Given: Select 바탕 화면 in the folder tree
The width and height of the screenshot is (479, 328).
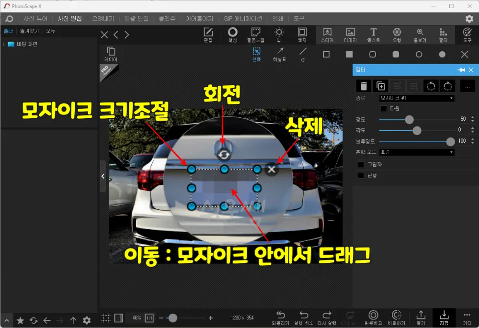Looking at the screenshot, I should click(26, 44).
